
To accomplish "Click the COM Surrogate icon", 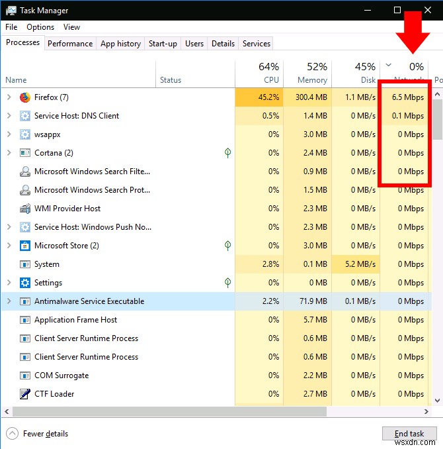I will 25,375.
